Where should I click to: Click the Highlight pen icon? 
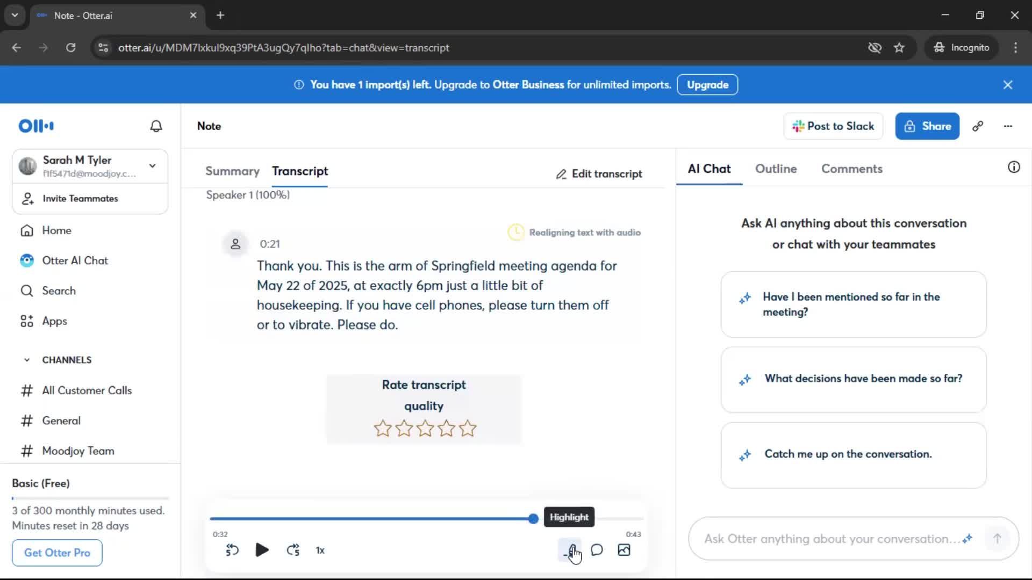570,550
